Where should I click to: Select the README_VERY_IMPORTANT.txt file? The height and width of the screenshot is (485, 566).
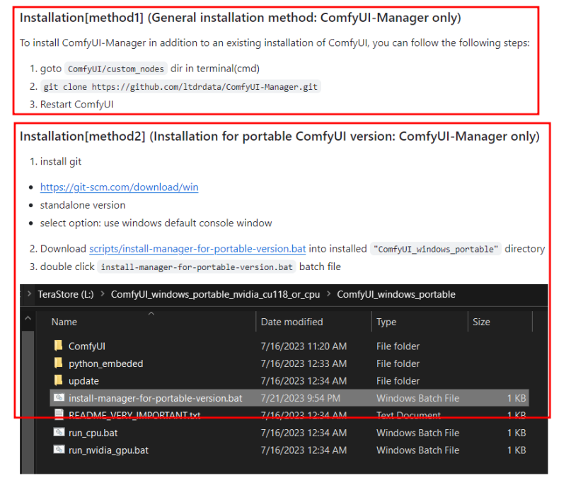pyautogui.click(x=134, y=416)
